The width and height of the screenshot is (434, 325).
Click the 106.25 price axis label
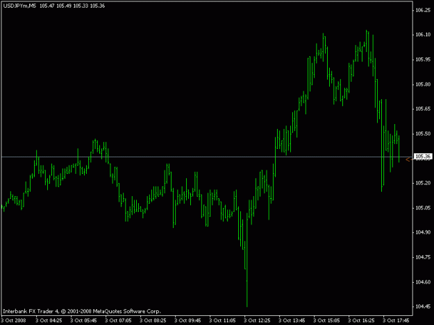pos(423,10)
